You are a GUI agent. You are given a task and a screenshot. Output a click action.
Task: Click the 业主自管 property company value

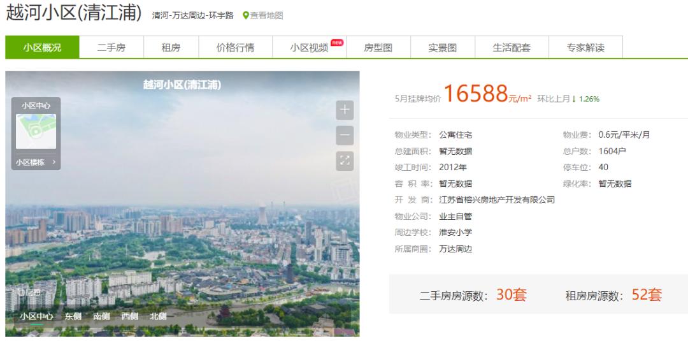point(456,216)
